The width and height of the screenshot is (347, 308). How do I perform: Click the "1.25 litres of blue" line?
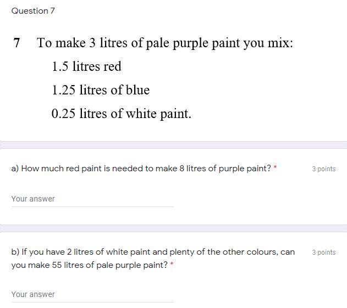(101, 90)
